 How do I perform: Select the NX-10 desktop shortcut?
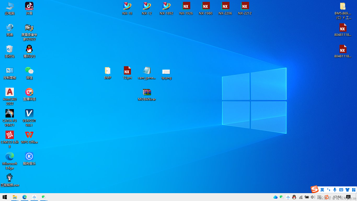click(127, 9)
